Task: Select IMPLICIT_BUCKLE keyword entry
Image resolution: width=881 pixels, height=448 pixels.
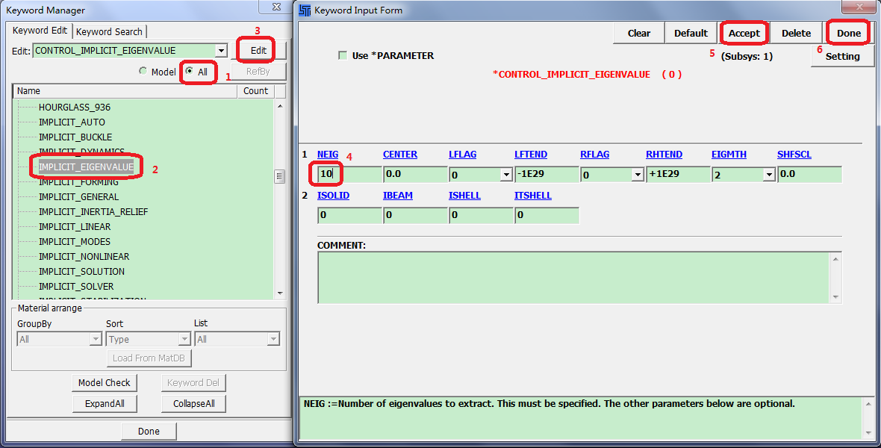Action: 75,137
